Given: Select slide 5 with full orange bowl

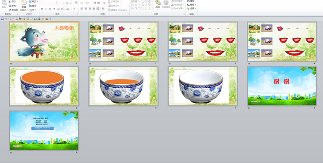Looking at the screenshot, I should 44,86.
